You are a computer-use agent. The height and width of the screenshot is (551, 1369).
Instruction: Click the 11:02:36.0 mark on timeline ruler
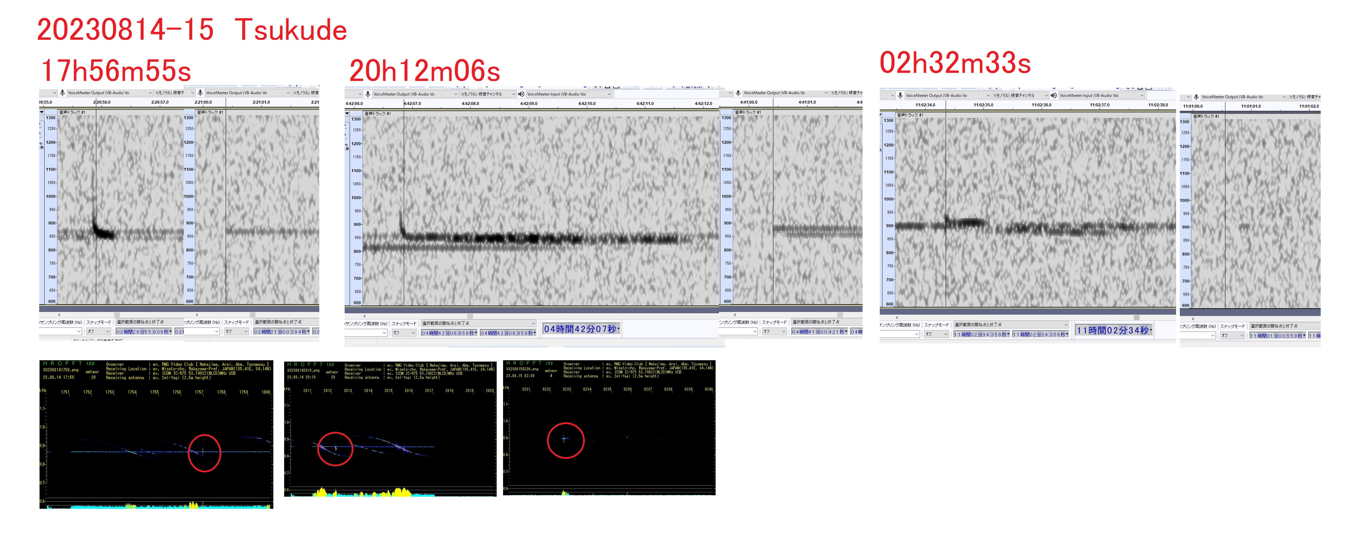(1041, 105)
